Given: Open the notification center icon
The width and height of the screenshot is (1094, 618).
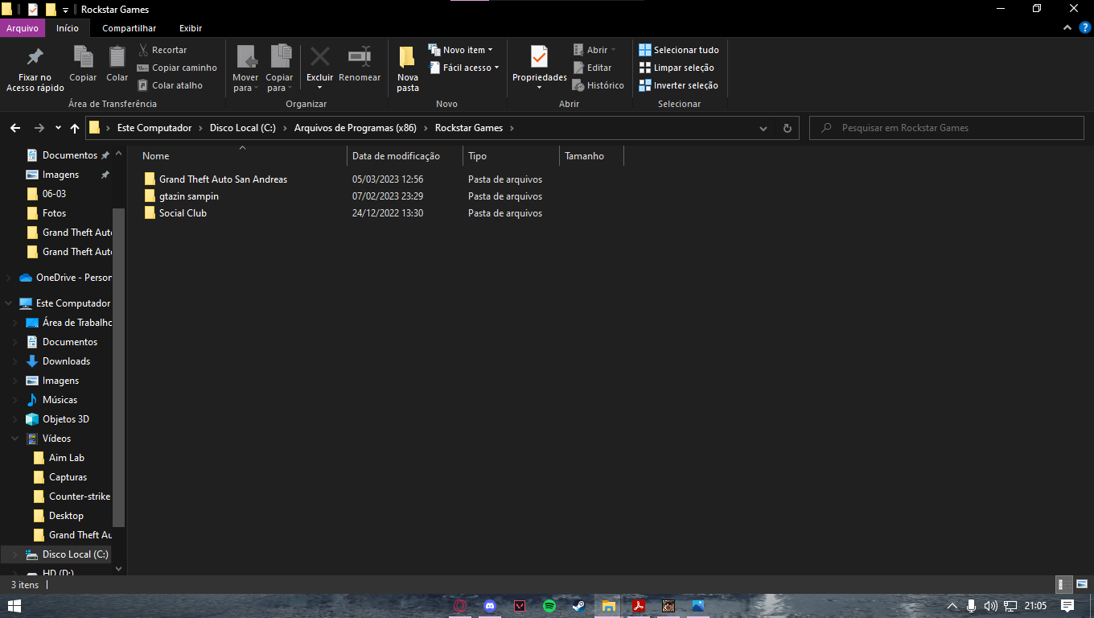Looking at the screenshot, I should [1067, 606].
